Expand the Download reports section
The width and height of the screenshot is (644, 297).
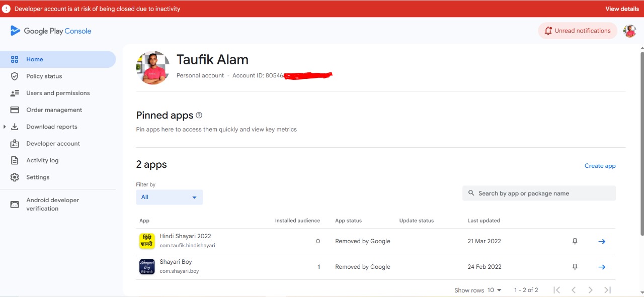tap(5, 127)
